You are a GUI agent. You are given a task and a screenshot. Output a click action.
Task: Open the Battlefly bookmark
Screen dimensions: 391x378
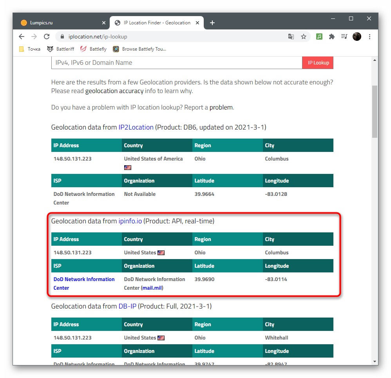94,49
